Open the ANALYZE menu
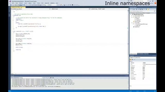 [x=47, y=3]
